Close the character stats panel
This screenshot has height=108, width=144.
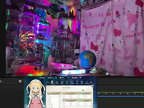point(93,86)
